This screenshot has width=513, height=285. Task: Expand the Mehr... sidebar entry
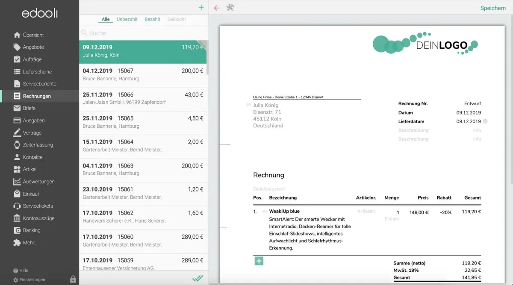[x=28, y=242]
